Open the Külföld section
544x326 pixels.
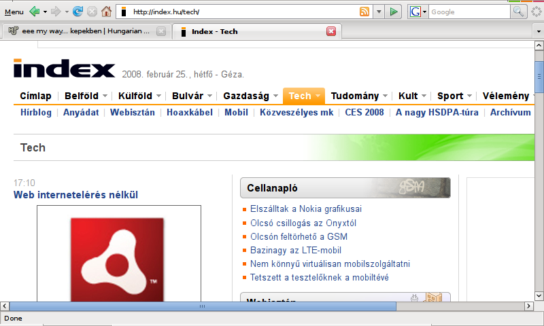[135, 96]
